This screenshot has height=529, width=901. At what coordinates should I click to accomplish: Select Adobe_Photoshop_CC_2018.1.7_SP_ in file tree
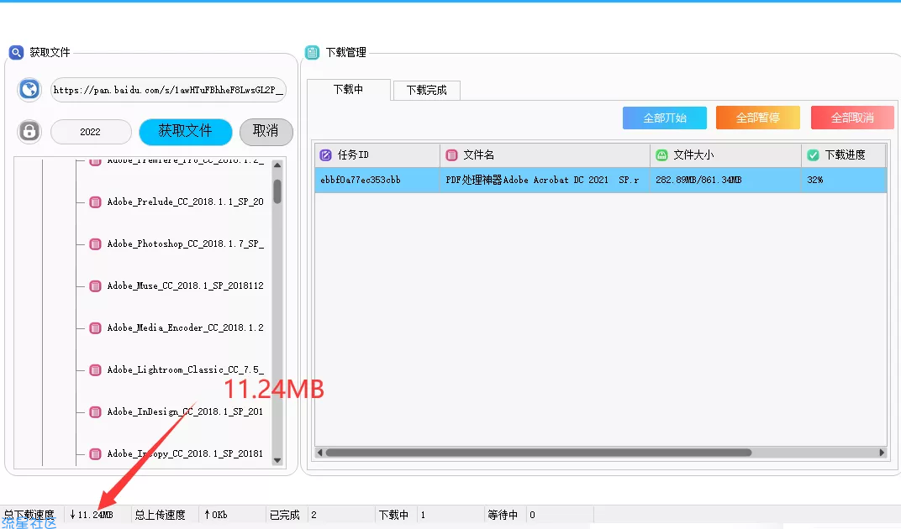185,244
